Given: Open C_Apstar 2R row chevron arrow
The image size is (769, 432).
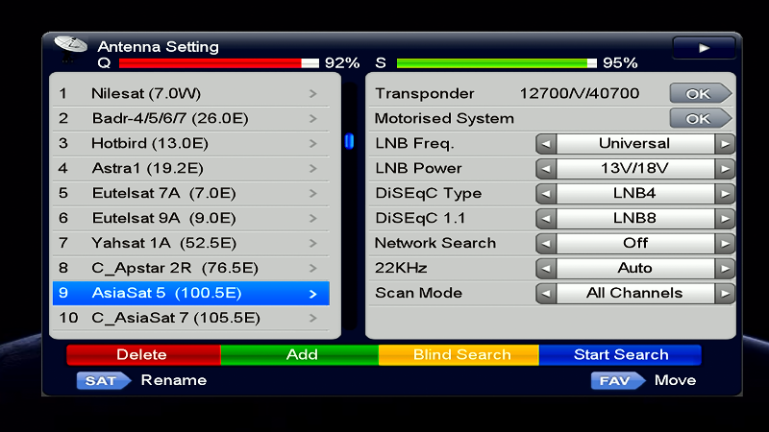Looking at the screenshot, I should point(313,269).
